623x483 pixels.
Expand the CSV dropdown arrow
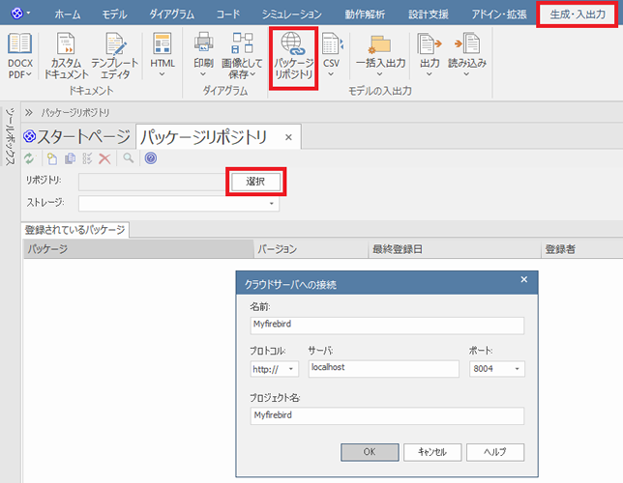tap(331, 74)
